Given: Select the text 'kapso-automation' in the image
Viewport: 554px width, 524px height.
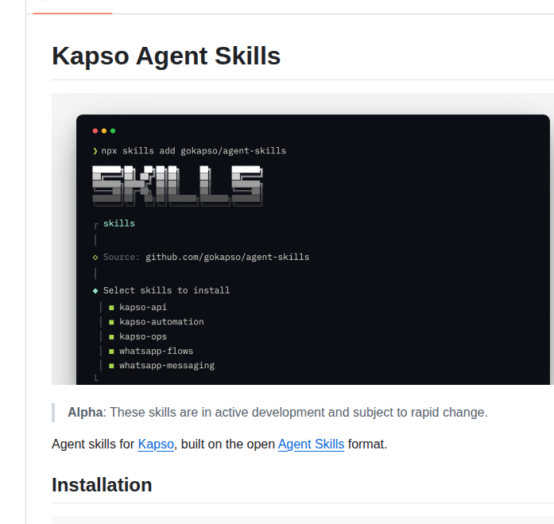Looking at the screenshot, I should [161, 322].
